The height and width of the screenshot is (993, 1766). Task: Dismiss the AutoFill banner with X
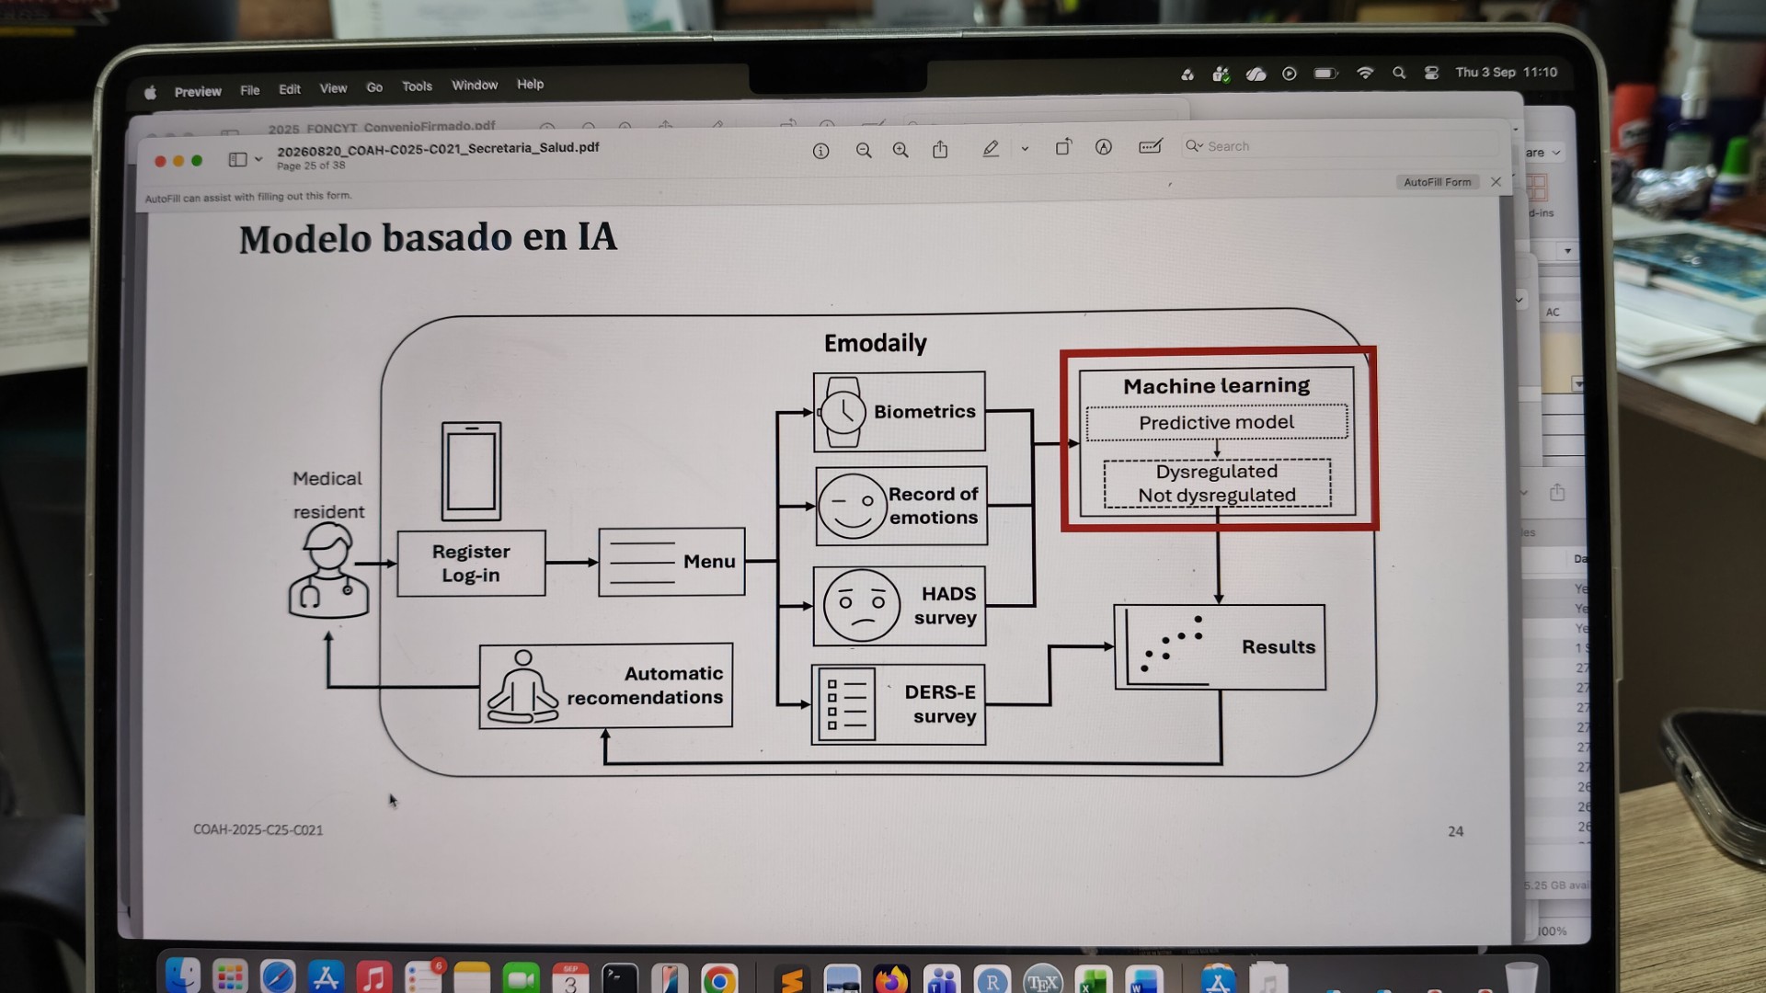[1497, 181]
